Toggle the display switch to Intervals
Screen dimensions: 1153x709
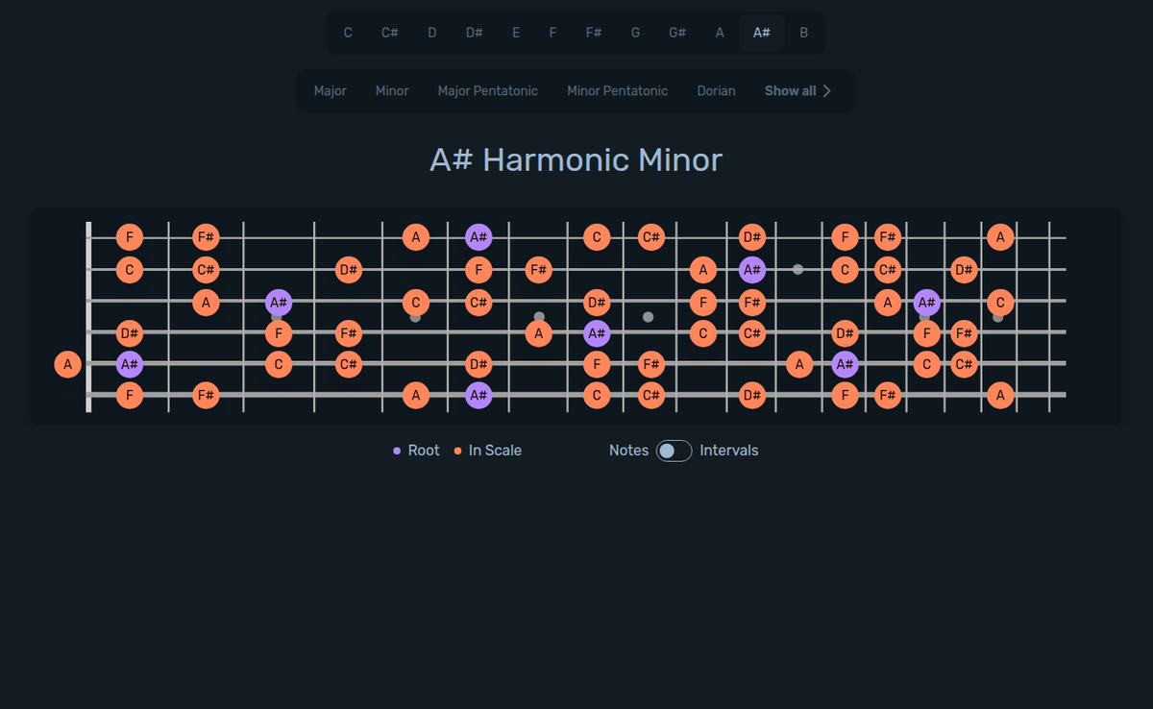(x=673, y=450)
